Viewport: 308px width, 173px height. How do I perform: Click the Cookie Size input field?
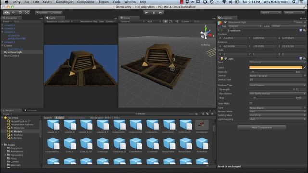coord(277,80)
